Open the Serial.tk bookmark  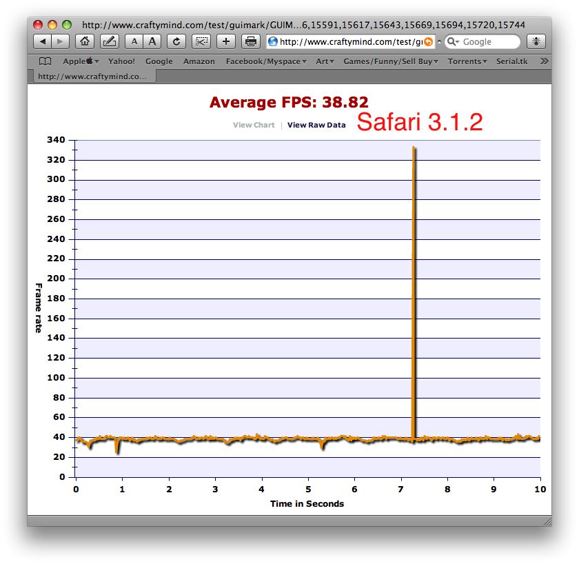click(x=511, y=61)
